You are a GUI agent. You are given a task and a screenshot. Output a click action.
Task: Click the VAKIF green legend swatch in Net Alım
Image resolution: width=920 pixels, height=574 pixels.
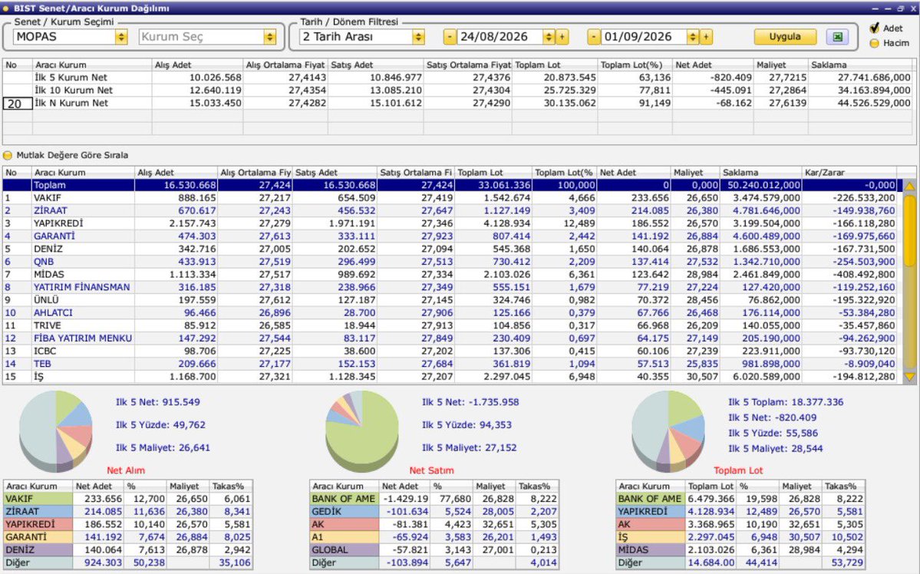coord(38,499)
